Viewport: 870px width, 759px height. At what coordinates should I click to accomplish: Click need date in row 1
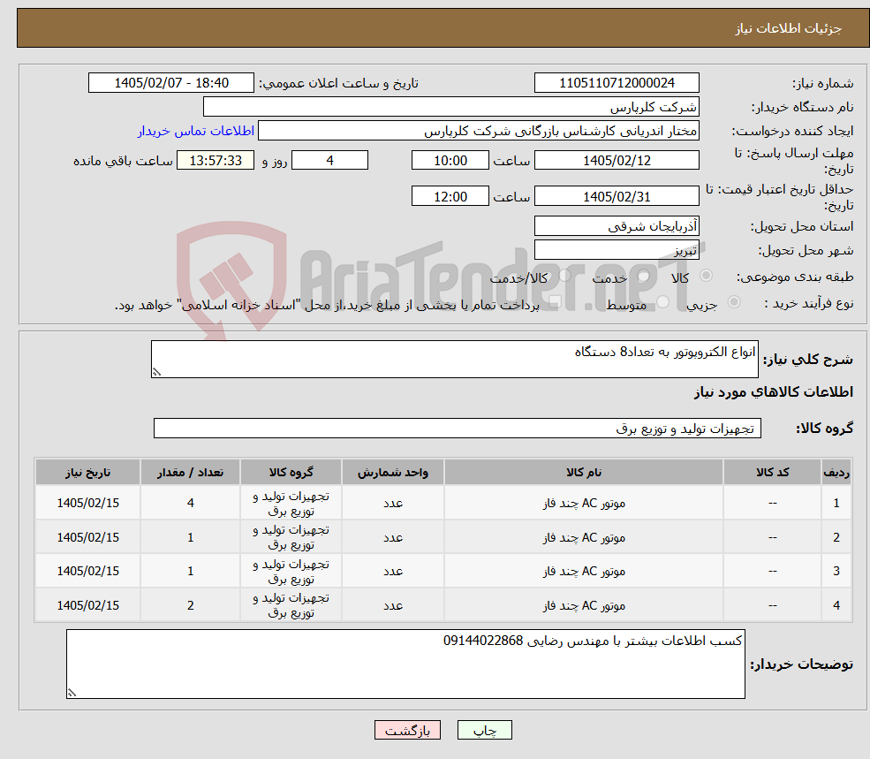click(x=87, y=503)
